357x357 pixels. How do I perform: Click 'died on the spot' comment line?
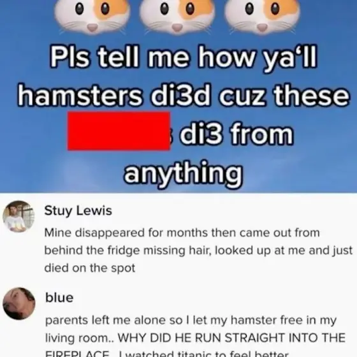point(90,268)
